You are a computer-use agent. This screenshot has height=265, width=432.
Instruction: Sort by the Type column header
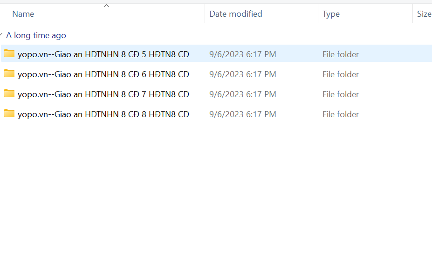331,14
